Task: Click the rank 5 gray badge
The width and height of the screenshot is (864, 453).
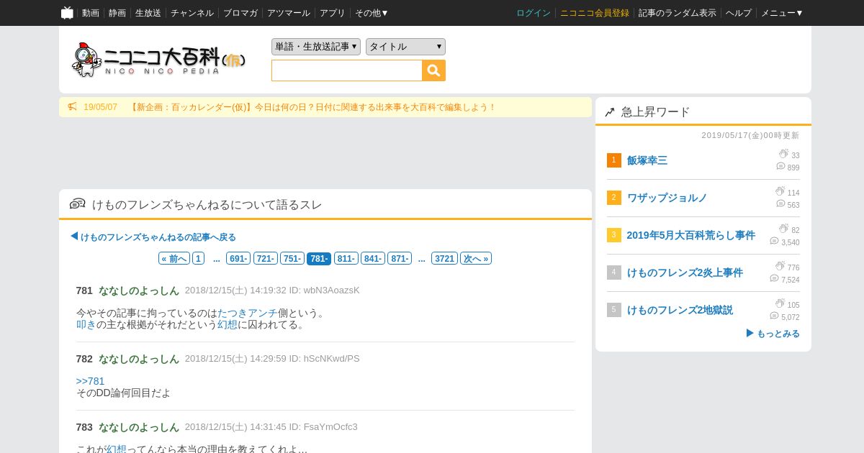Action: pyautogui.click(x=613, y=310)
